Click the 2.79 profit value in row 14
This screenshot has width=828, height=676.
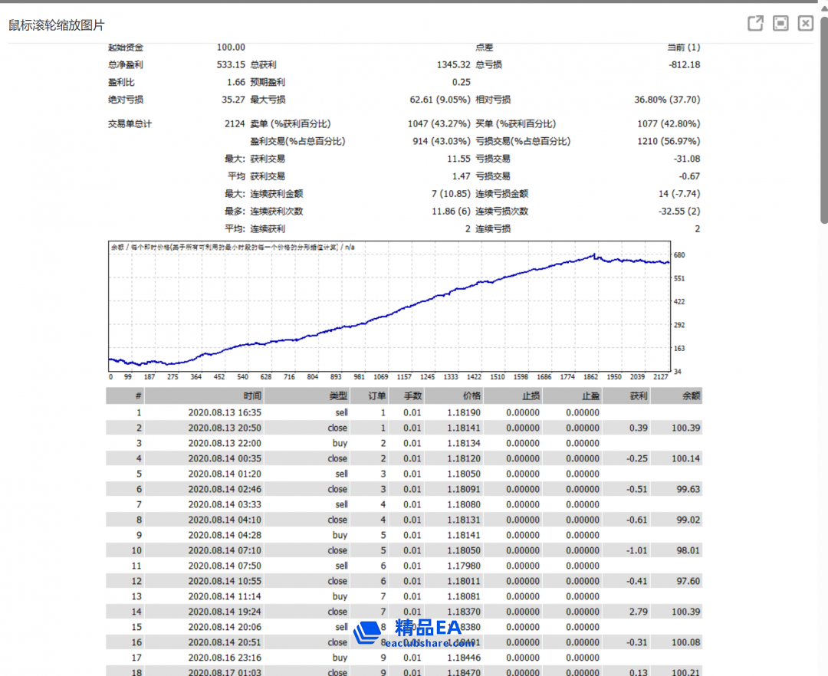[638, 612]
